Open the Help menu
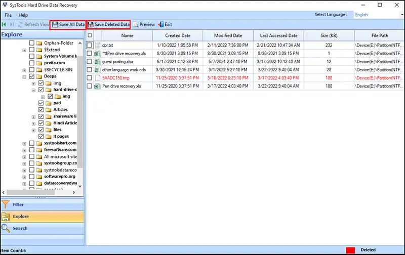405x255 pixels. pos(23,15)
